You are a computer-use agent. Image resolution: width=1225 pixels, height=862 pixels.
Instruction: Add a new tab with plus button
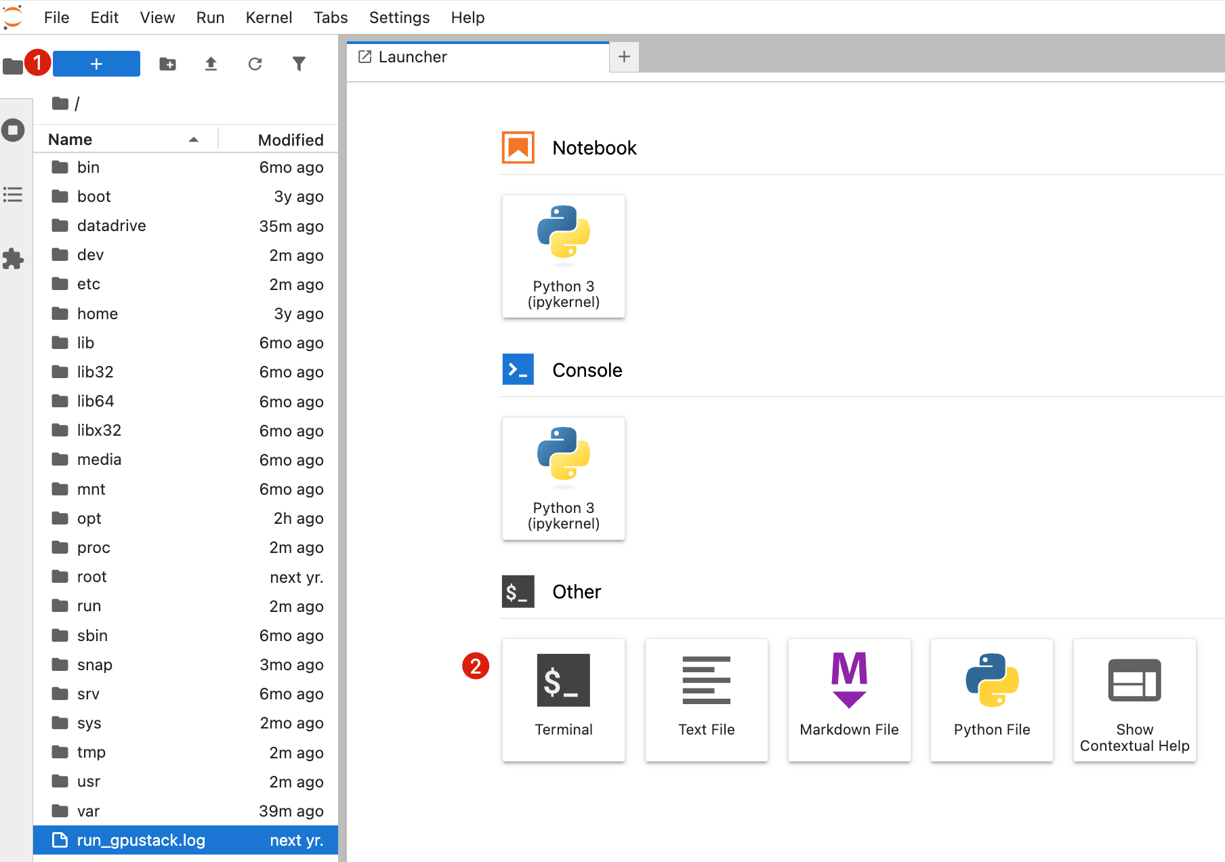(x=624, y=57)
